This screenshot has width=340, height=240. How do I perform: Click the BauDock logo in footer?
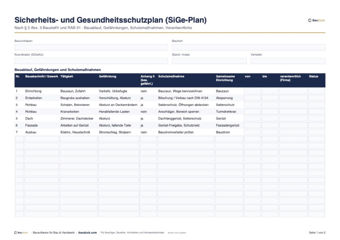coord(21,232)
